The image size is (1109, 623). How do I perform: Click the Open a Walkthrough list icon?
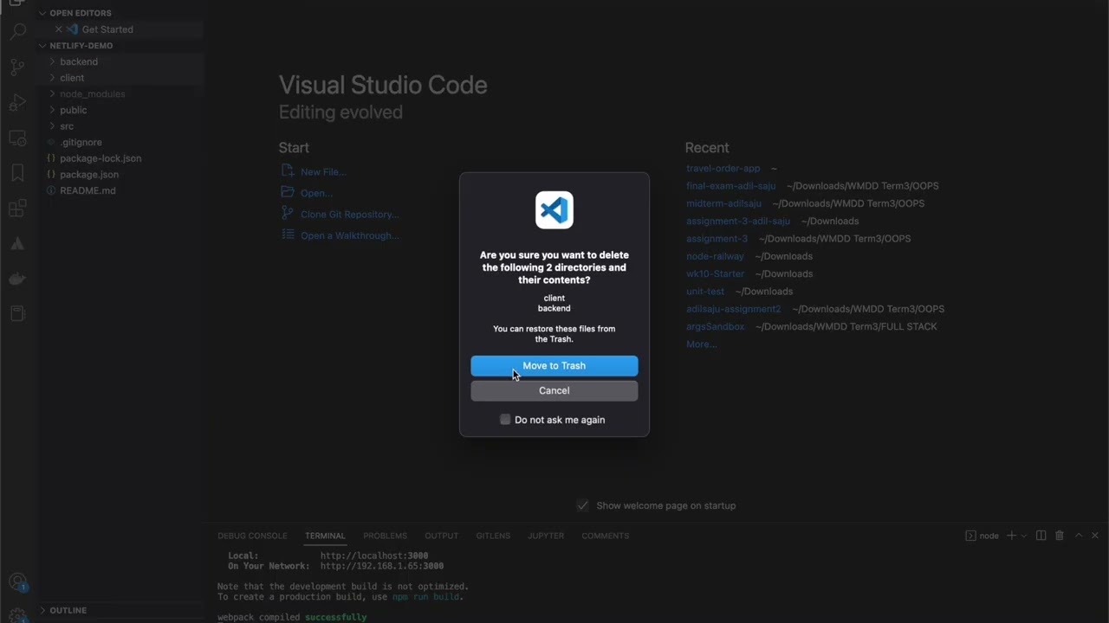[288, 235]
